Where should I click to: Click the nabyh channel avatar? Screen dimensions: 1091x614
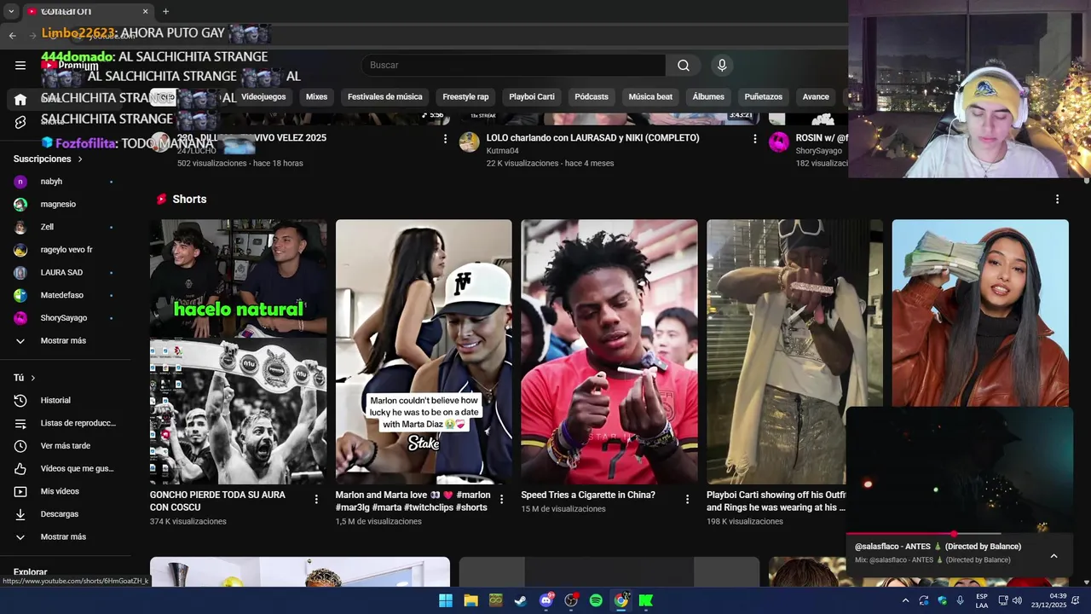[x=20, y=182]
